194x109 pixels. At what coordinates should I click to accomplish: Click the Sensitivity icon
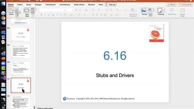(172, 10)
